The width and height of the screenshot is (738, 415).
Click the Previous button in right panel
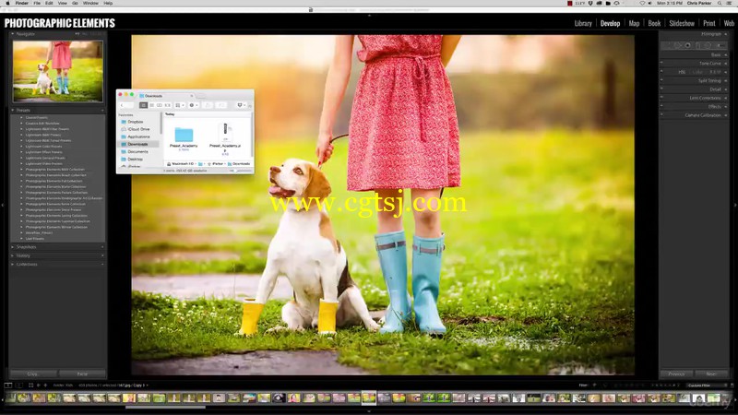676,374
